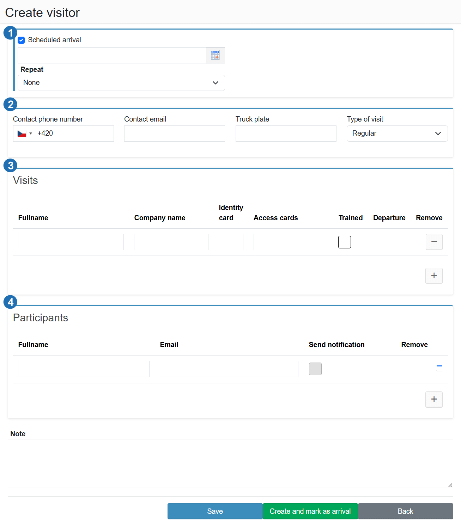Click into the Note text area
Screen dimensions: 461x525
pos(230,463)
